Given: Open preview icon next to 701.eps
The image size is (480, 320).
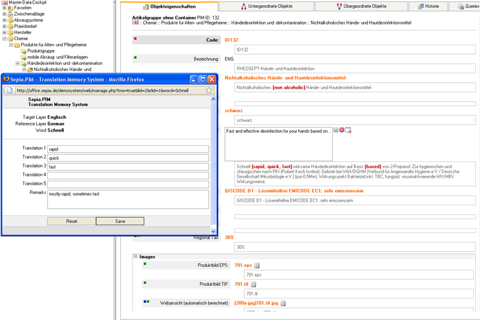Looking at the screenshot, I should (257, 265).
